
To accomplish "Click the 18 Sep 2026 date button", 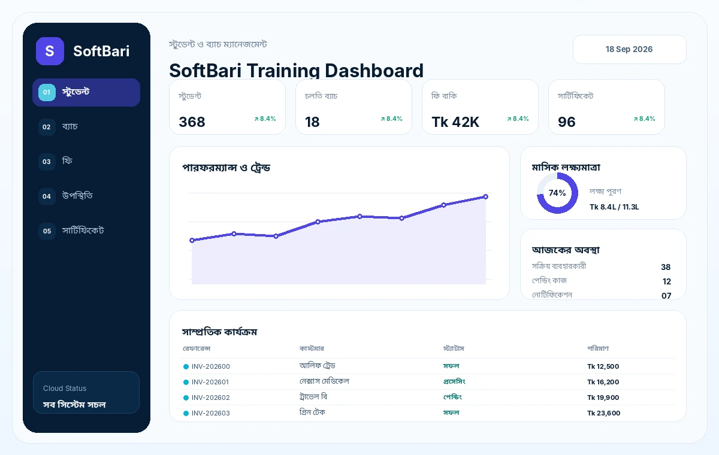I will point(629,49).
